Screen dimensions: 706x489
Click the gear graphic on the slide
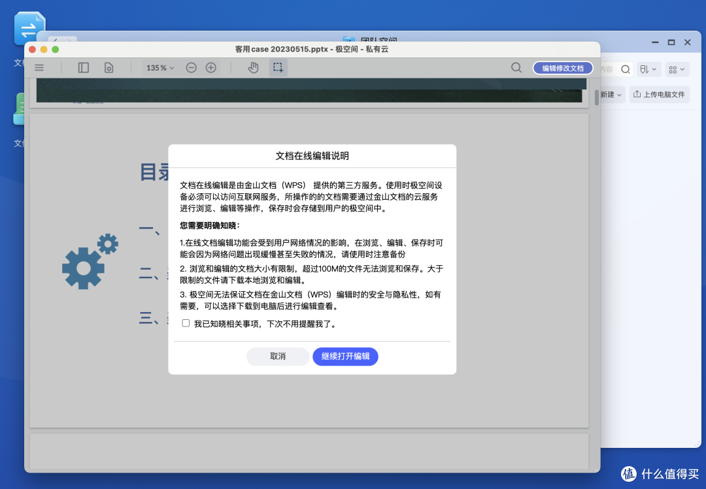coord(90,261)
